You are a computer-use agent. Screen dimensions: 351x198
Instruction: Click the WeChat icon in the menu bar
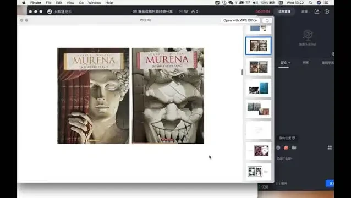click(231, 3)
